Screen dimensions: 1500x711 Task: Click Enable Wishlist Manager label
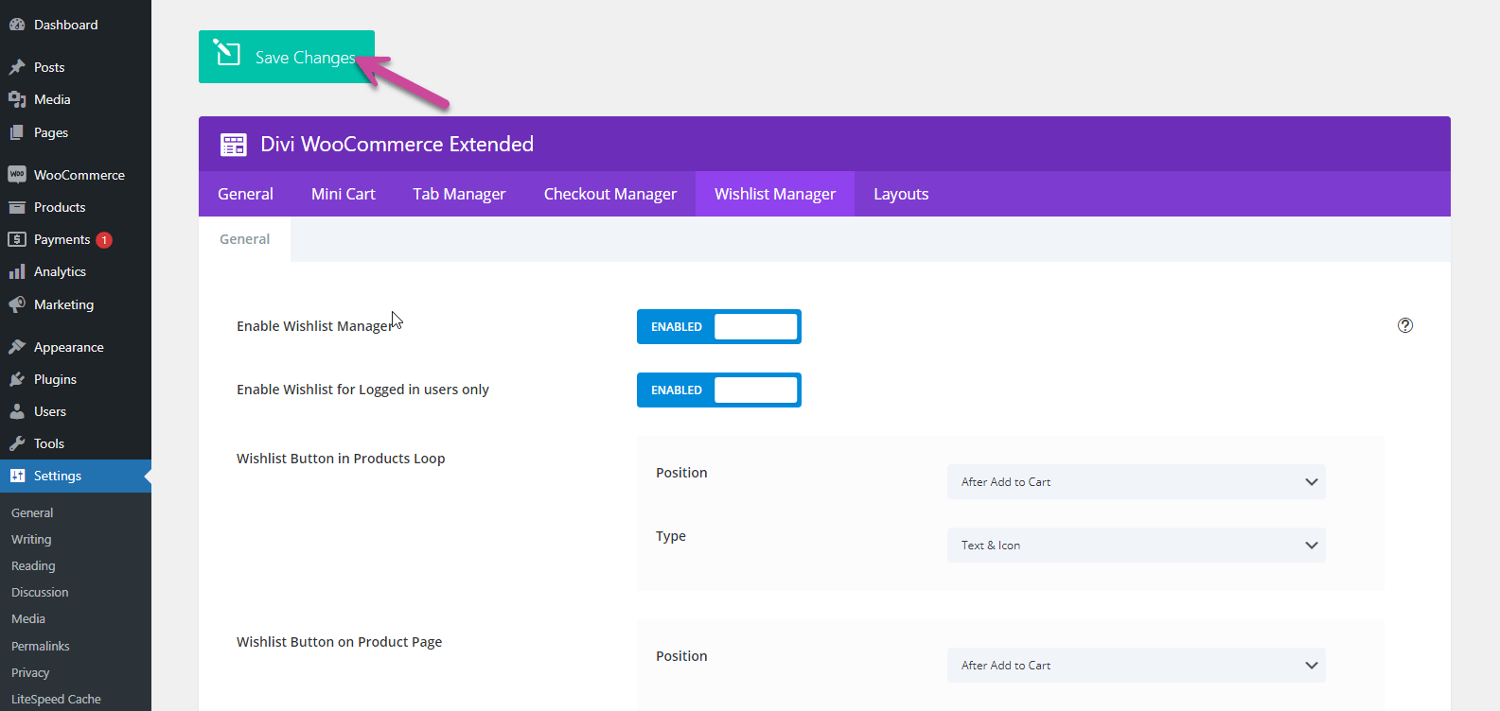point(314,326)
